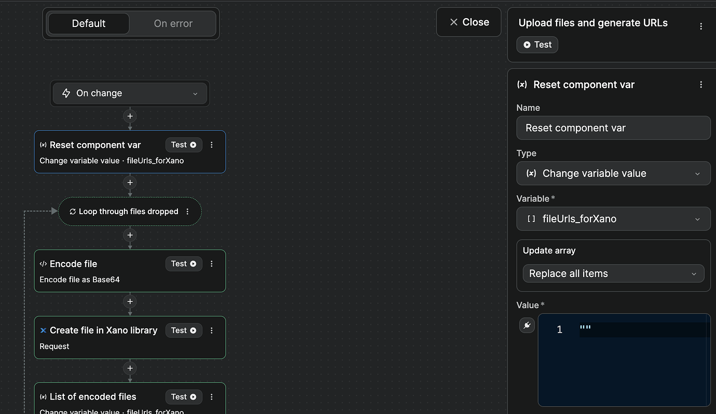The height and width of the screenshot is (414, 716).
Task: Open the kebab menu on Loop through files dropped
Action: coord(187,211)
